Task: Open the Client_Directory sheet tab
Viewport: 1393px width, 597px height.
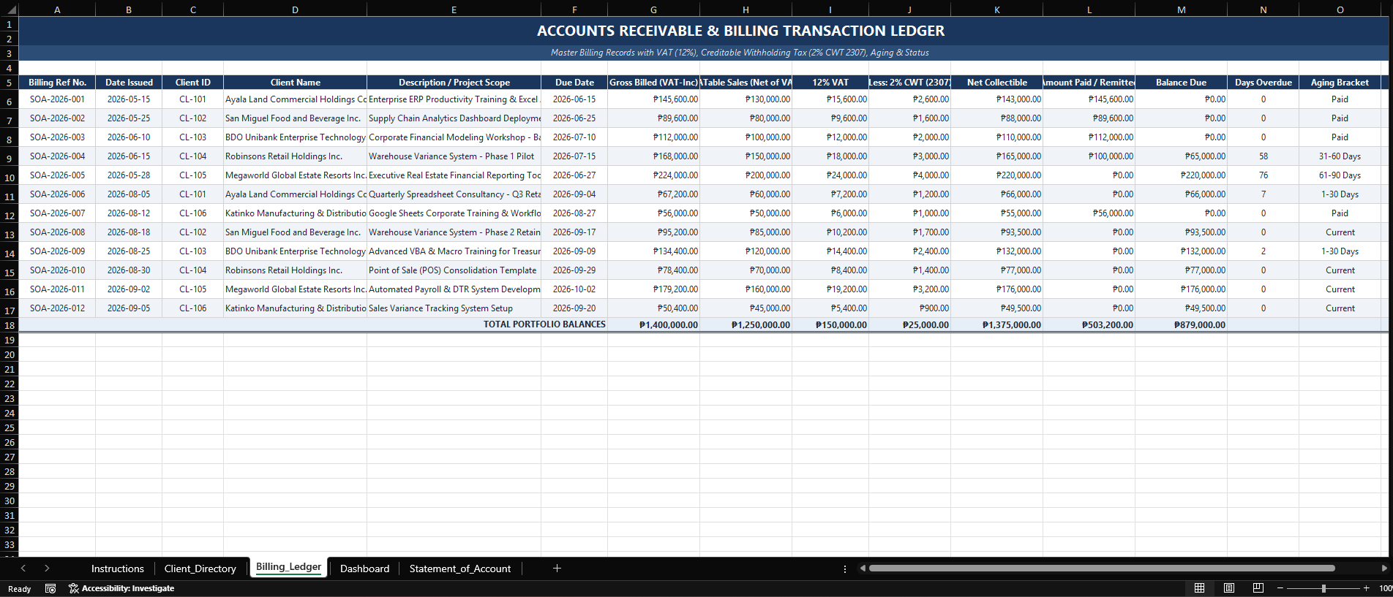Action: point(200,569)
